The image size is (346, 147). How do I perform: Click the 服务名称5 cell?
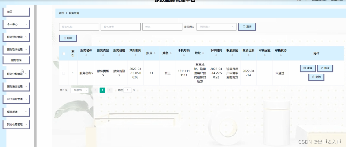click(86, 73)
